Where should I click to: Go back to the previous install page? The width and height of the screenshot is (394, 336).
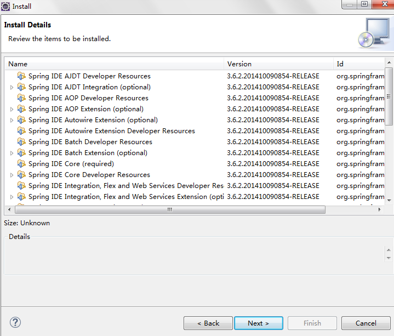208,323
